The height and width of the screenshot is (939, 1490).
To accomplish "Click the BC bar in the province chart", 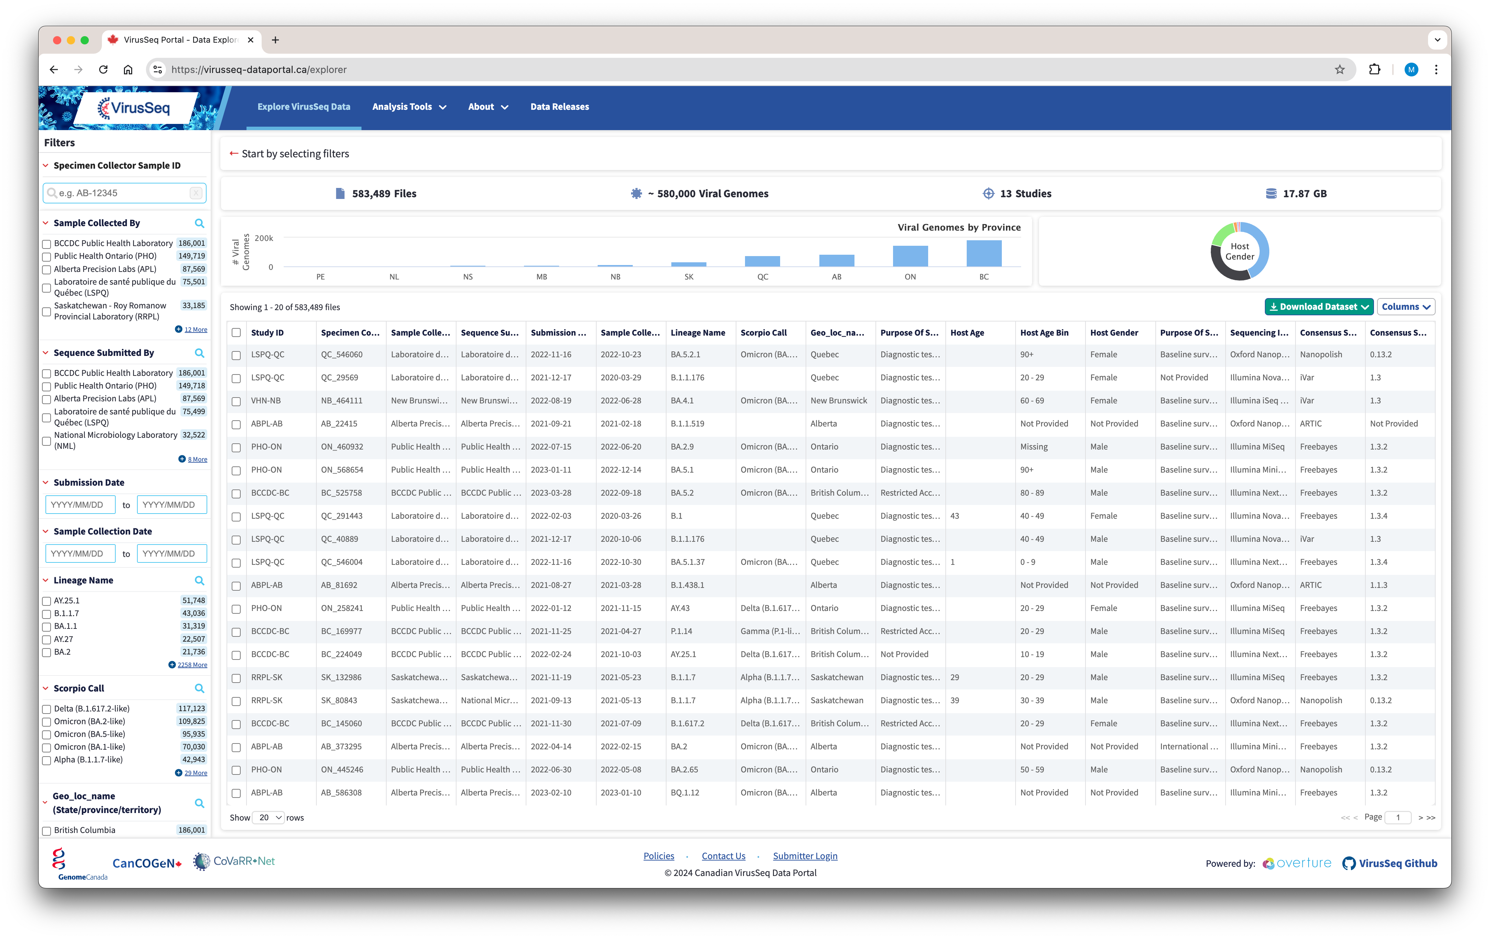I will click(x=984, y=254).
